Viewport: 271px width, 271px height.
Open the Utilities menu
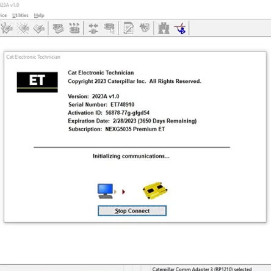coord(20,15)
